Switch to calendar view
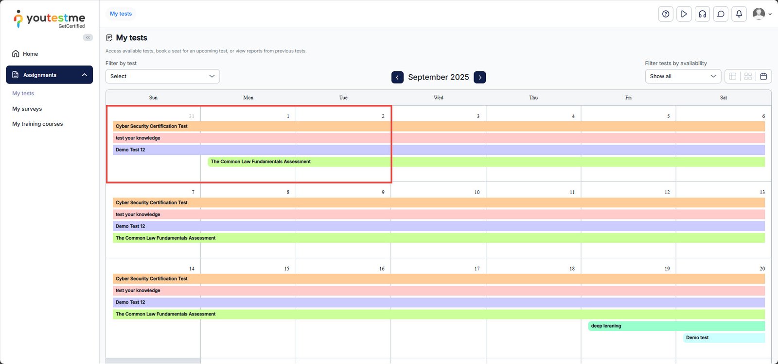 pyautogui.click(x=763, y=76)
